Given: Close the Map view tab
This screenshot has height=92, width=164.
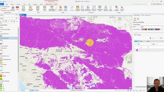Looking at the screenshot, I should [25, 15].
